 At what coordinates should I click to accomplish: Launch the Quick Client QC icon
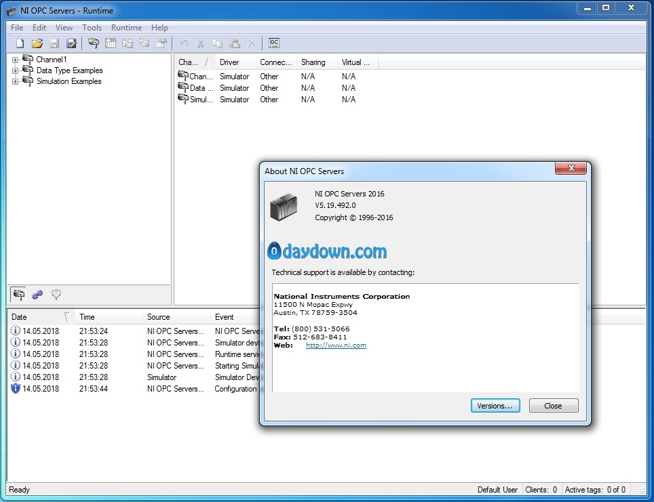[274, 43]
